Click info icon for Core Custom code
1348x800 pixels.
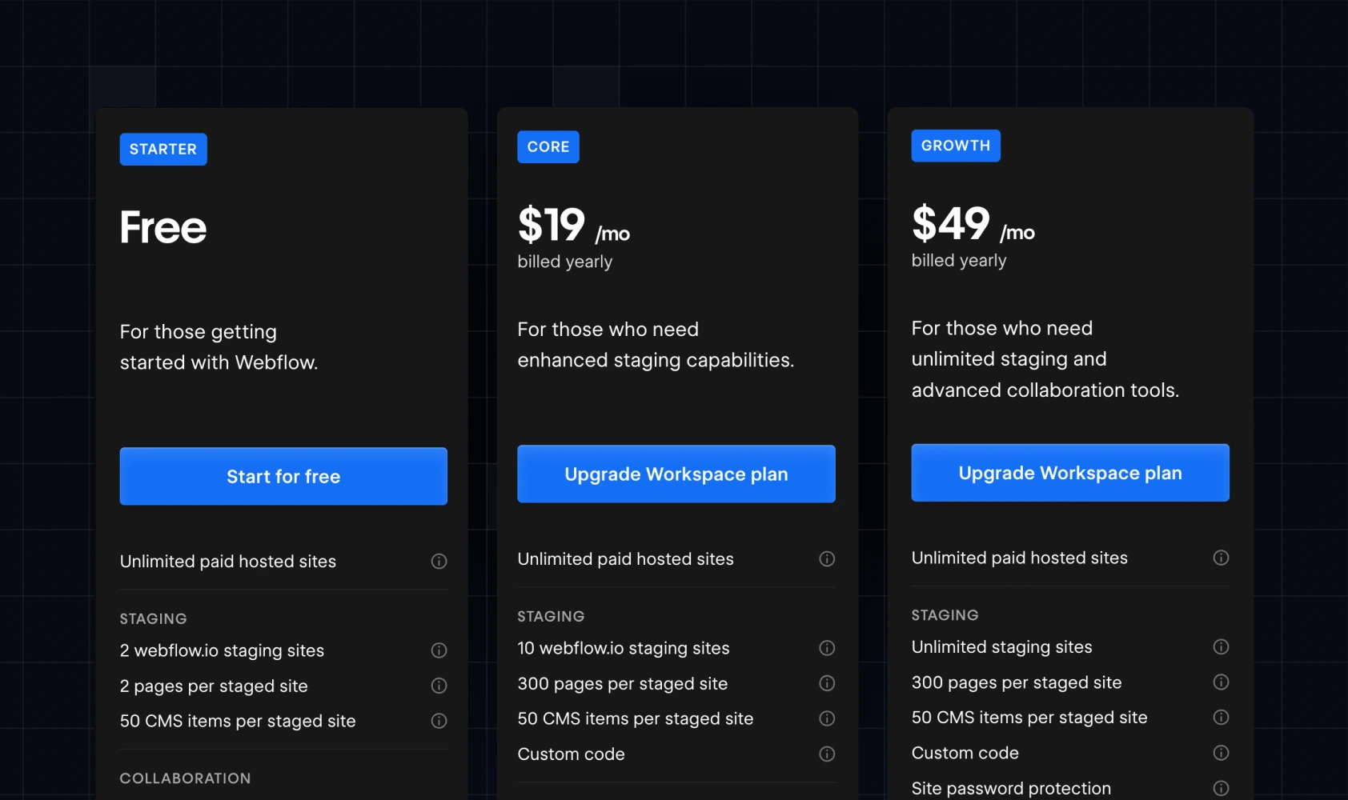[827, 754]
